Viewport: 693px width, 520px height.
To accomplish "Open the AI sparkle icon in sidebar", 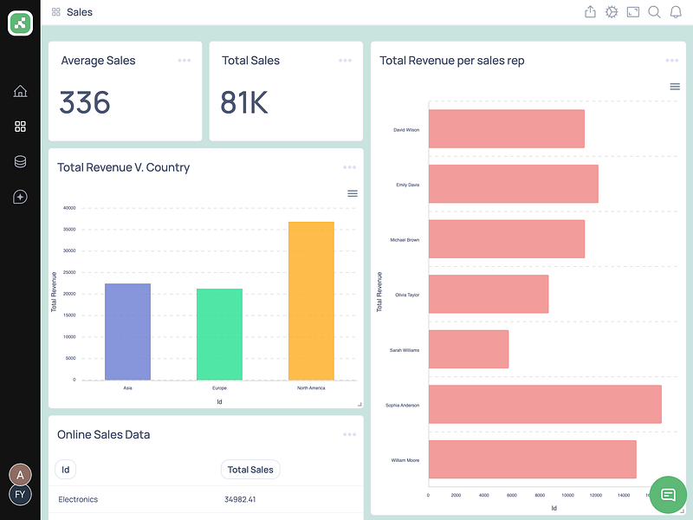I will [20, 197].
